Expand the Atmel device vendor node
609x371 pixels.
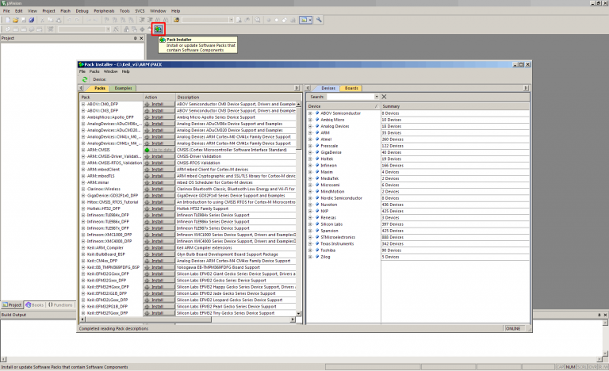point(310,139)
